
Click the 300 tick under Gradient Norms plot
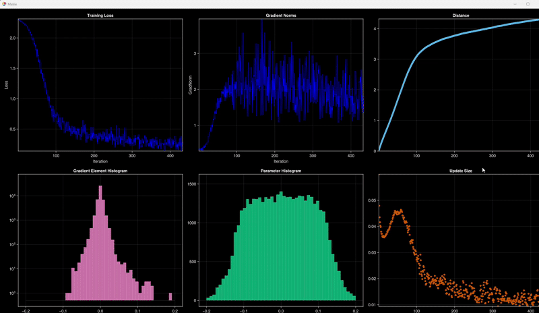(313, 156)
